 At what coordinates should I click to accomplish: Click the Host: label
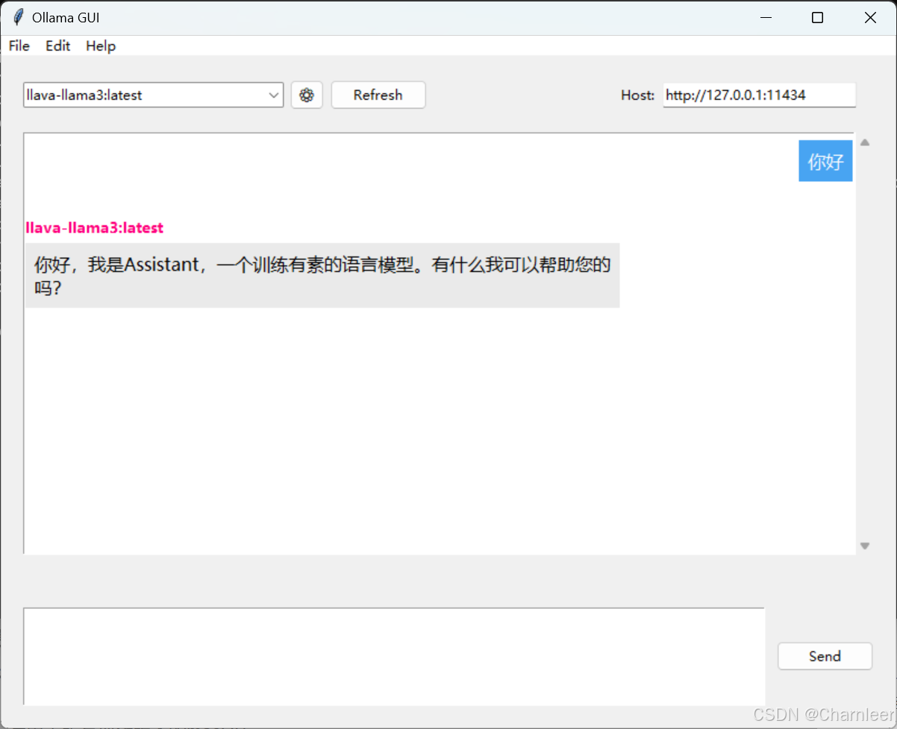click(637, 95)
